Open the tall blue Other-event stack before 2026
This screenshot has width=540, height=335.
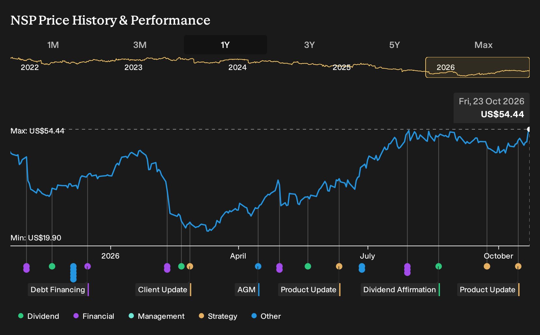click(73, 273)
